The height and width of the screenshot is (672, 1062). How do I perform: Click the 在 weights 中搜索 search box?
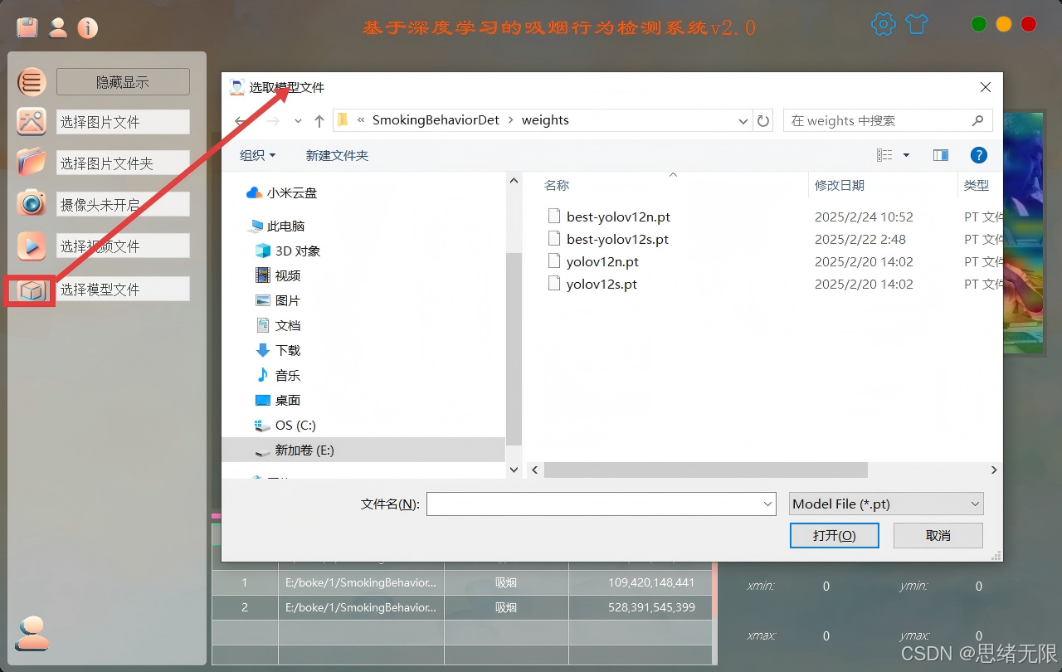[888, 121]
